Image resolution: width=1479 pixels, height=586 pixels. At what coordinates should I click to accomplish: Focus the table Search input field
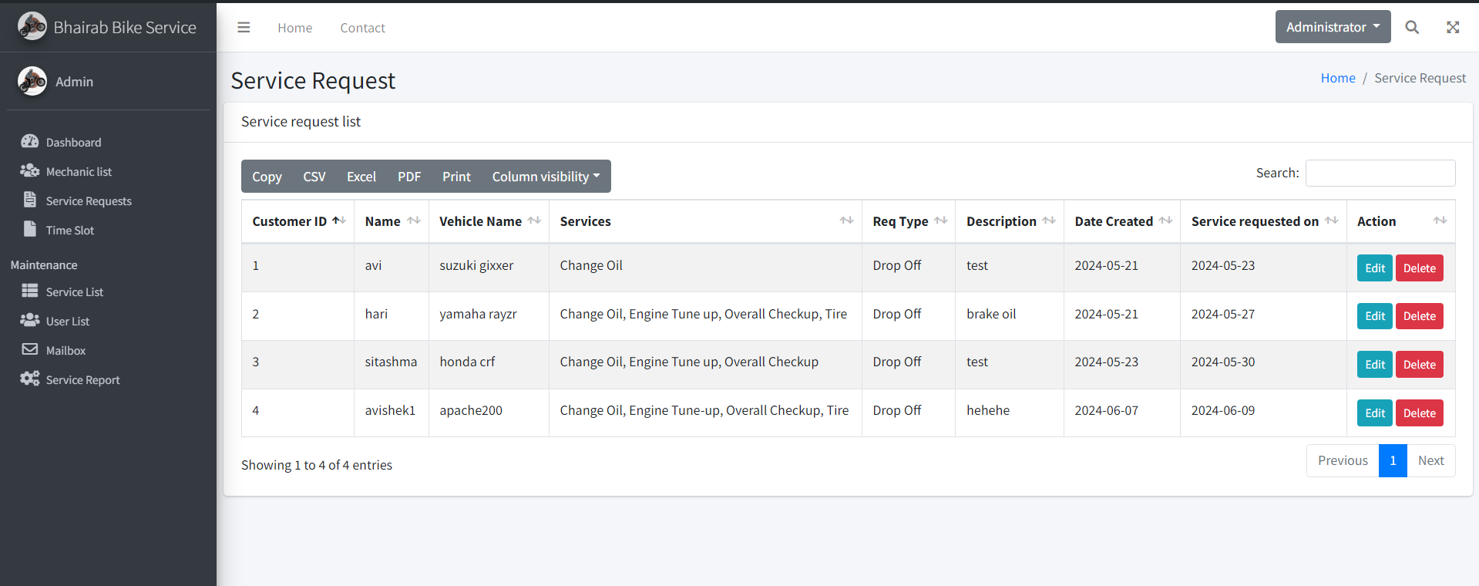point(1380,173)
